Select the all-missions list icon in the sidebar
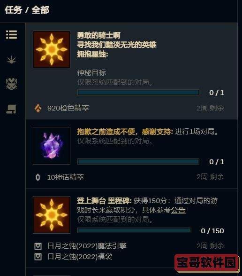The image size is (242, 276). click(11, 34)
